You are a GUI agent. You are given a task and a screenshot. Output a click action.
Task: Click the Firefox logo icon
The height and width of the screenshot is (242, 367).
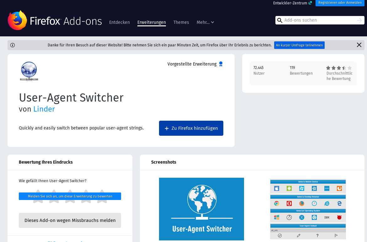[x=17, y=20]
